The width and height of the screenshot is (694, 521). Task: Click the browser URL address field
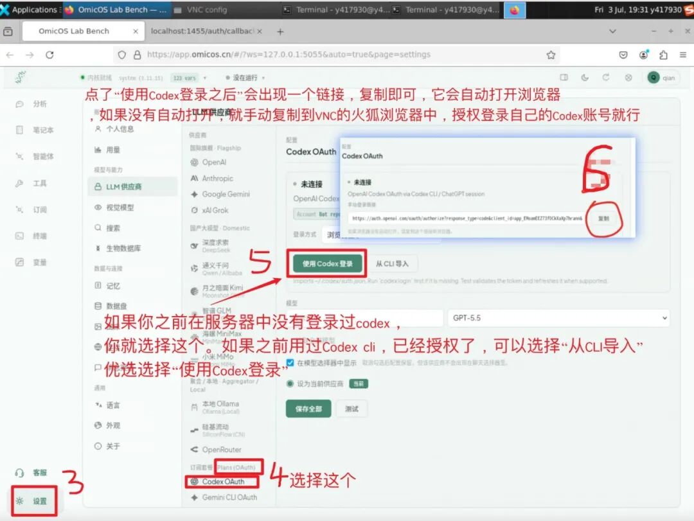[336, 55]
